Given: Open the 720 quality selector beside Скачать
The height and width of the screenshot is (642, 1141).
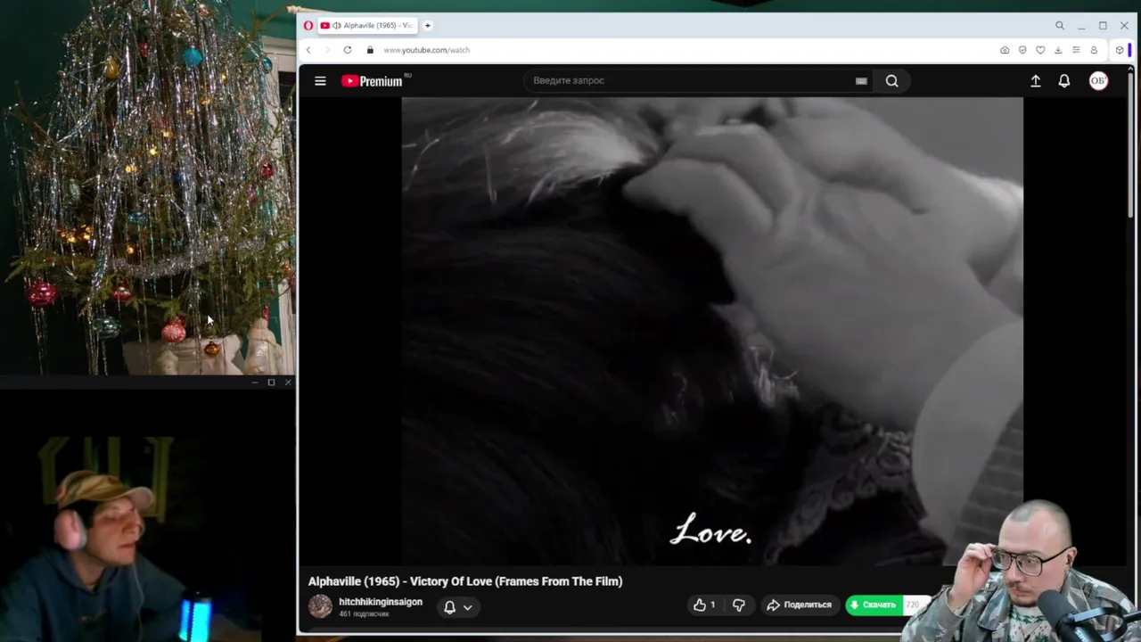Looking at the screenshot, I should 913,605.
